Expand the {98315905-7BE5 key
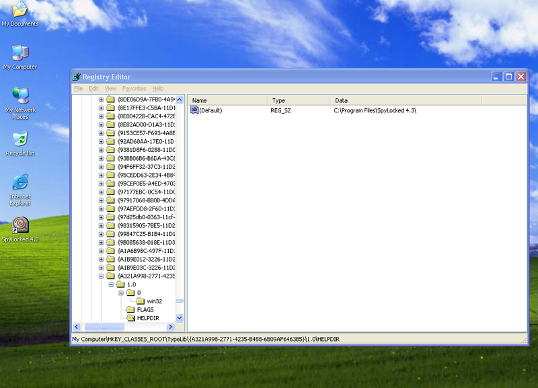This screenshot has height=388, width=538. coord(101,225)
